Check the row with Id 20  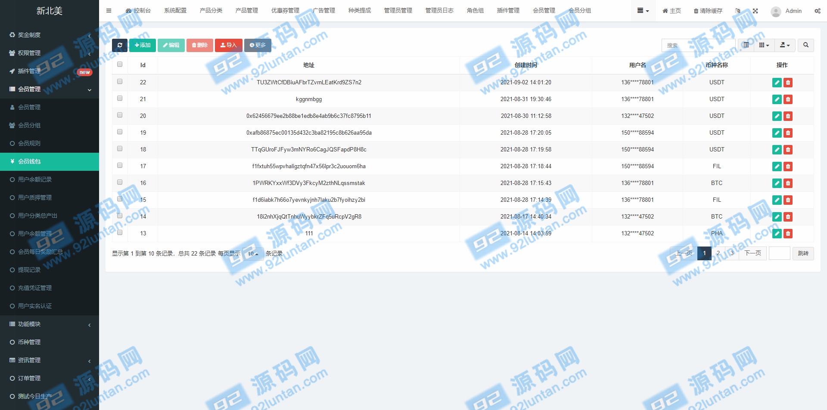[120, 115]
